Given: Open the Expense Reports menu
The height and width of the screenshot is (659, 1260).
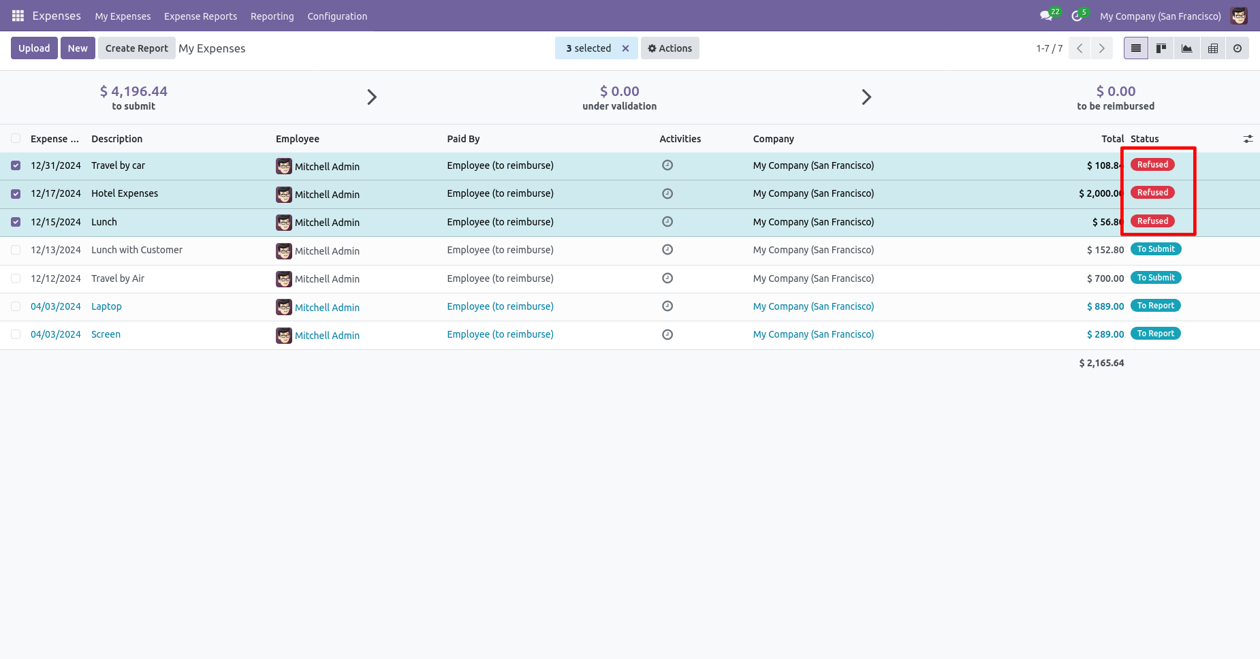Looking at the screenshot, I should (x=200, y=16).
